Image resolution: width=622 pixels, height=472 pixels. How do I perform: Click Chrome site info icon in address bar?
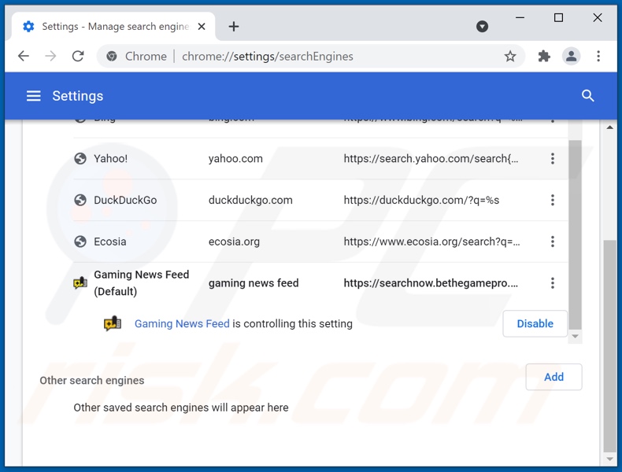coord(112,57)
